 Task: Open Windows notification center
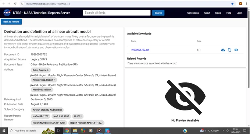pyautogui.click(x=245, y=131)
